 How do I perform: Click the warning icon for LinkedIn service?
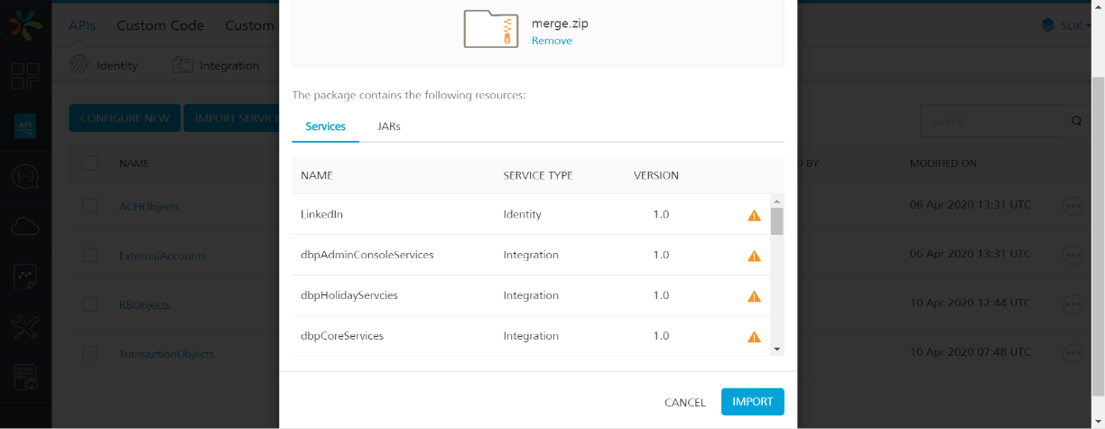(754, 215)
